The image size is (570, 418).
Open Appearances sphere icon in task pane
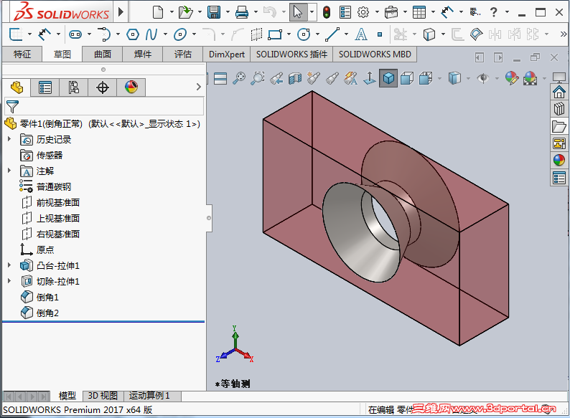(559, 160)
